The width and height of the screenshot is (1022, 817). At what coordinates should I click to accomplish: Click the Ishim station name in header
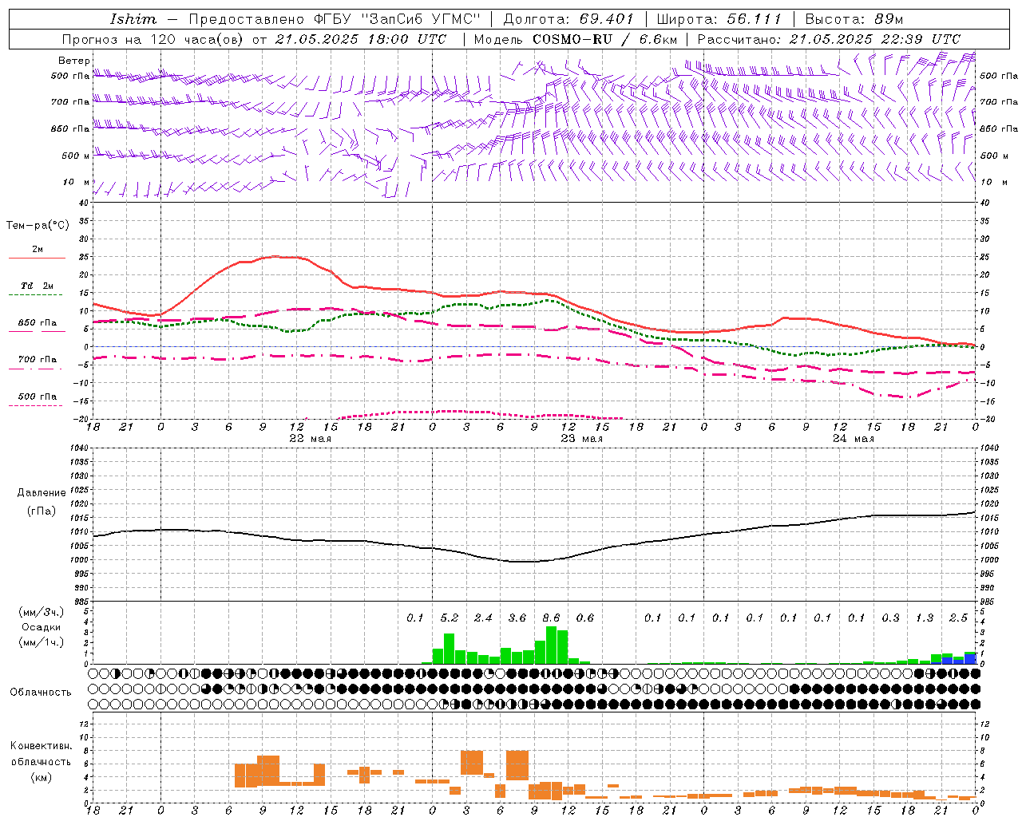click(x=133, y=19)
